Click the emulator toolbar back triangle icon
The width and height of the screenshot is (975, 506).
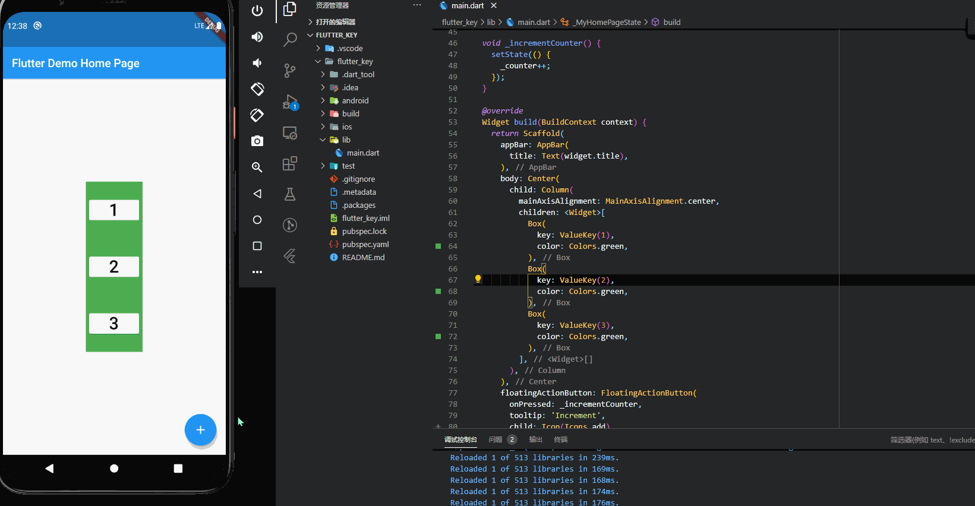click(257, 194)
